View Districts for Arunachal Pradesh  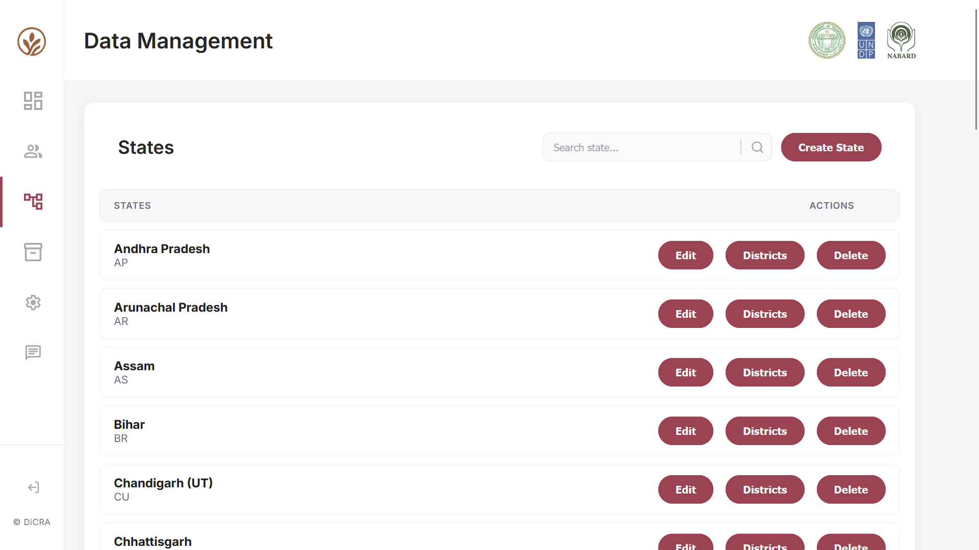pos(765,314)
